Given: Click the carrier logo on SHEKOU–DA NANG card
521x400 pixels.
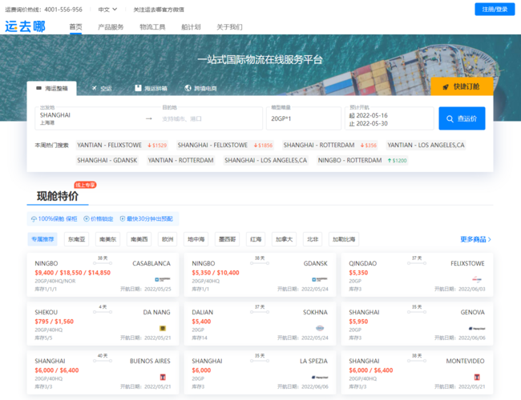Looking at the screenshot, I should [162, 329].
